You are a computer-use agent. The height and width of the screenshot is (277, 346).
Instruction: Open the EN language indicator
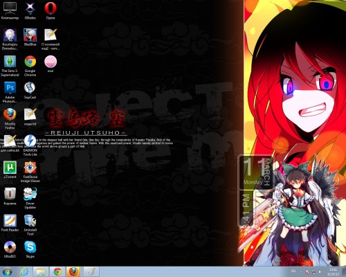293,271
